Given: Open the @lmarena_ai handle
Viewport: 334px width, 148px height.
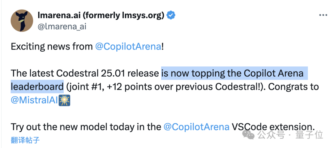Looking at the screenshot, I should coord(62,27).
